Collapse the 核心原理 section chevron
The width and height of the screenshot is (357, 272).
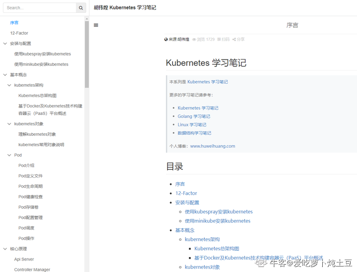click(5, 249)
